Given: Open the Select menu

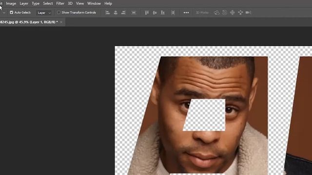Looking at the screenshot, I should point(48,3).
